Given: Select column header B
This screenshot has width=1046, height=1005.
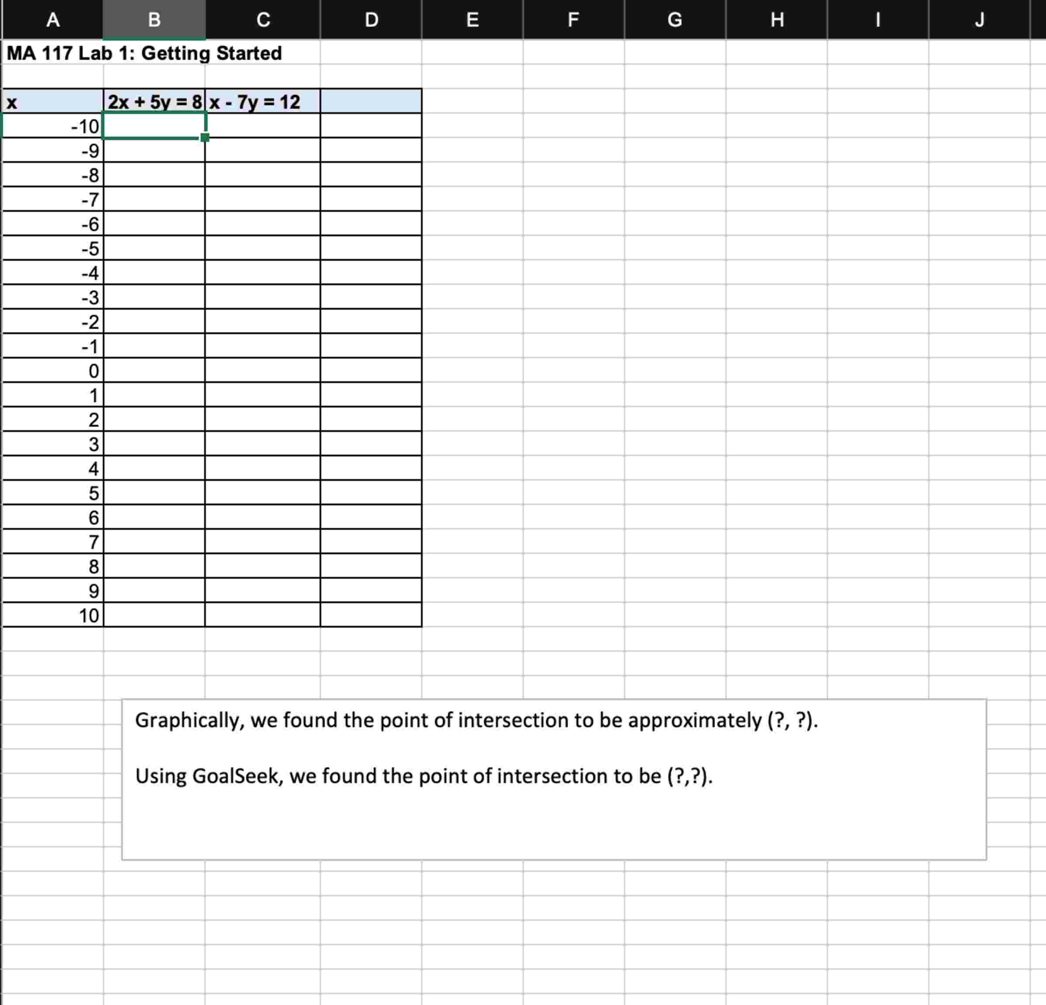Looking at the screenshot, I should [x=155, y=20].
